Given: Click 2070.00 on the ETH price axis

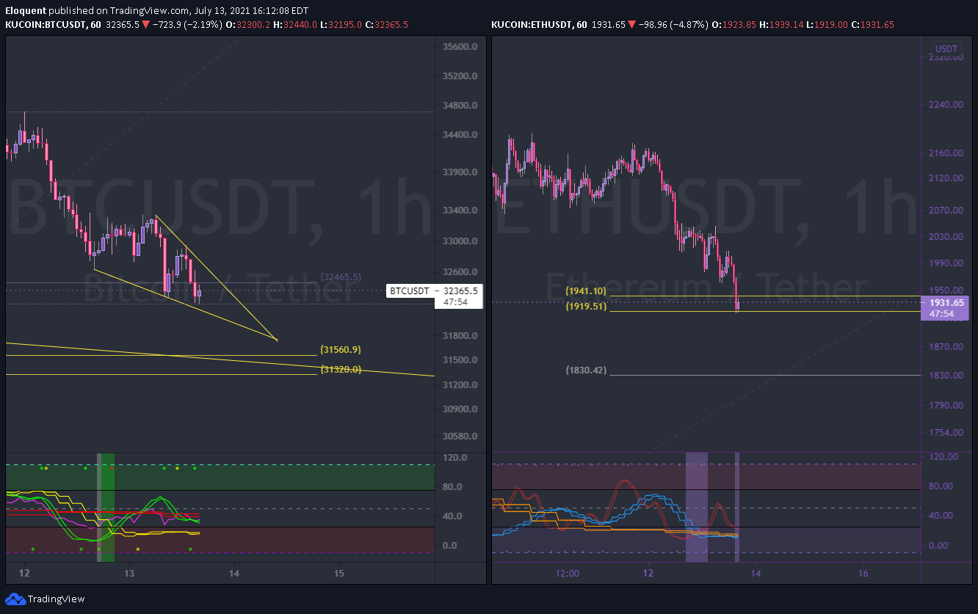Looking at the screenshot, I should (x=946, y=211).
